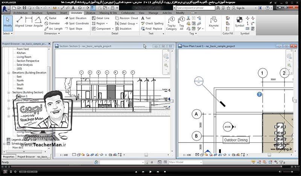Screen dimensions: 301x176
Task: Select the Text annotation tool
Action: [146, 18]
